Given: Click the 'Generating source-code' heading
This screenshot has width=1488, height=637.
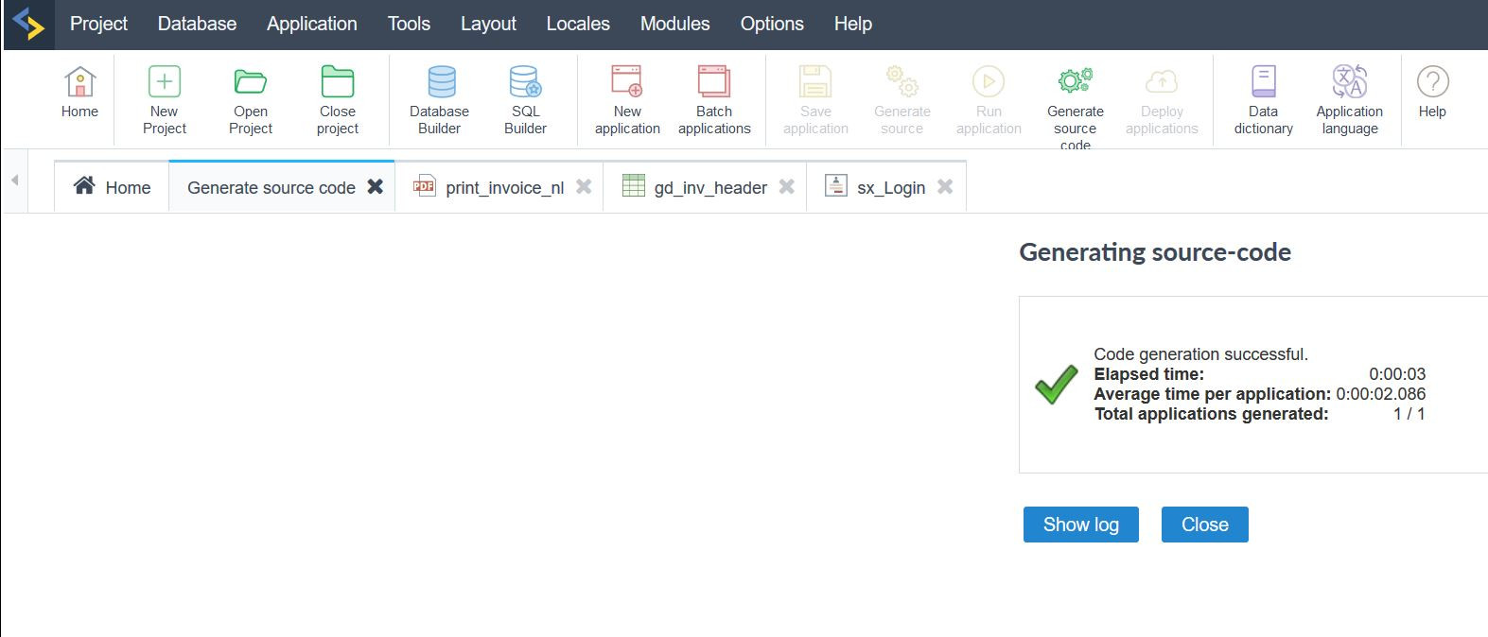Looking at the screenshot, I should (x=1155, y=252).
